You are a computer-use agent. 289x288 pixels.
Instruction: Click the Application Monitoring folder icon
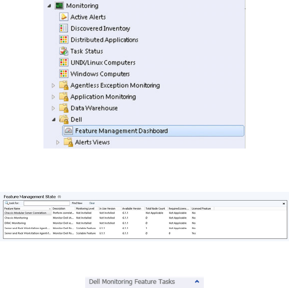point(64,97)
